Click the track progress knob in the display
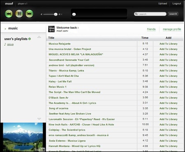The width and height of the screenshot is (185, 152). click(x=74, y=14)
